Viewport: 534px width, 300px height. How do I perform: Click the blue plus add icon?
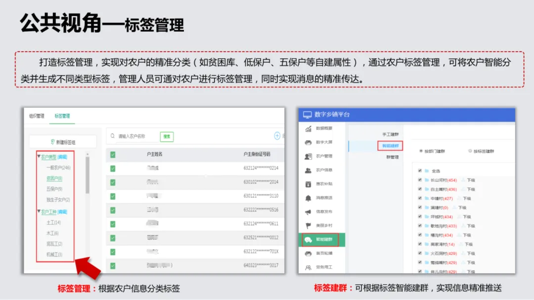point(277,136)
